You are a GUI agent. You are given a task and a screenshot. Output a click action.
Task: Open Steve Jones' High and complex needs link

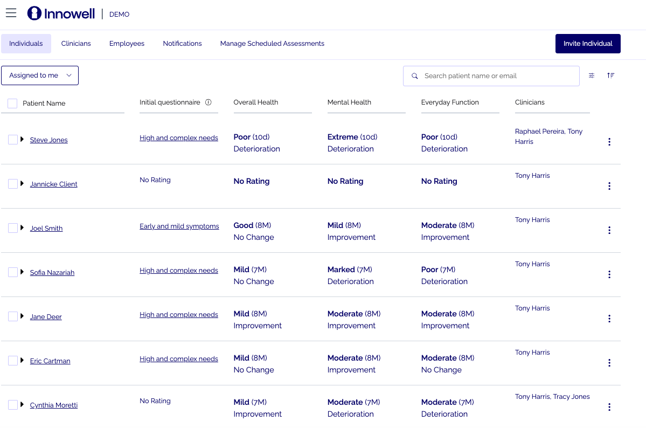tap(179, 137)
